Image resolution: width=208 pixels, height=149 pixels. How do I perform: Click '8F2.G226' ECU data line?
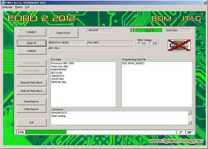[x=57, y=73]
